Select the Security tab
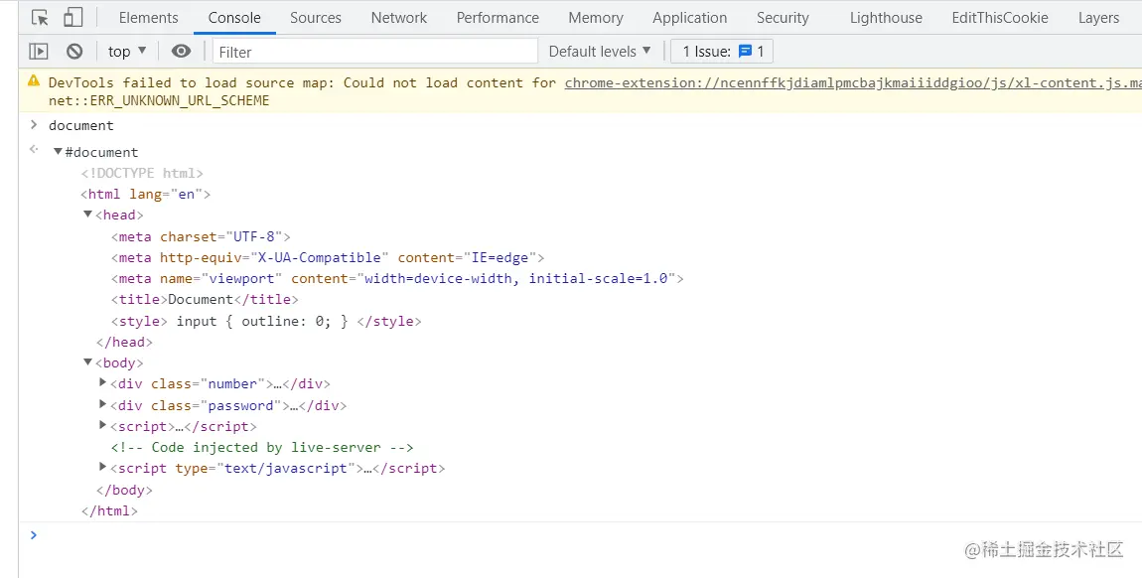 [x=783, y=18]
